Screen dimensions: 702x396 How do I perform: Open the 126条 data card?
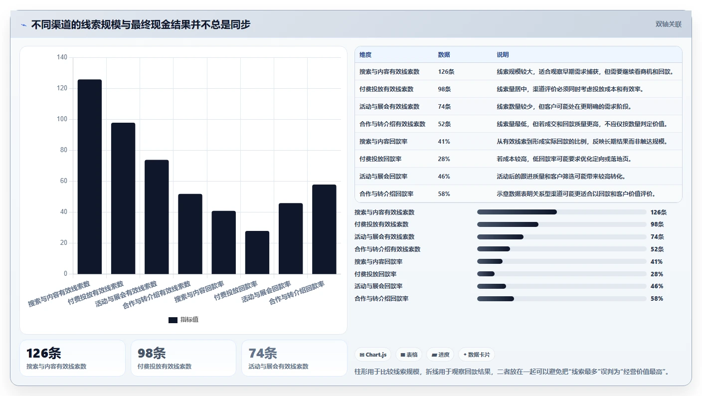(x=72, y=358)
